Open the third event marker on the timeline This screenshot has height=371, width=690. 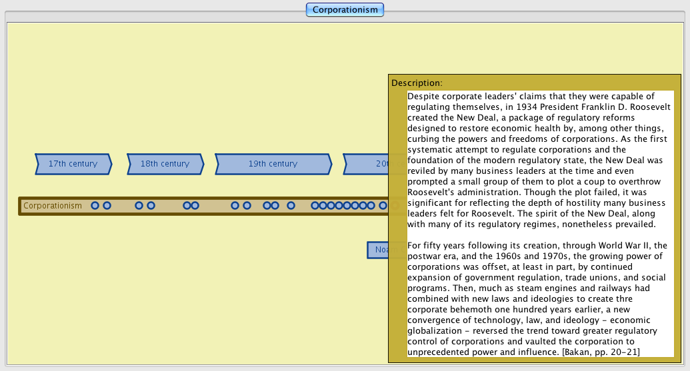(139, 206)
